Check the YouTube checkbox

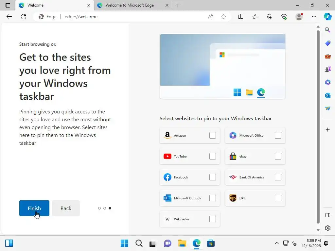point(213,156)
